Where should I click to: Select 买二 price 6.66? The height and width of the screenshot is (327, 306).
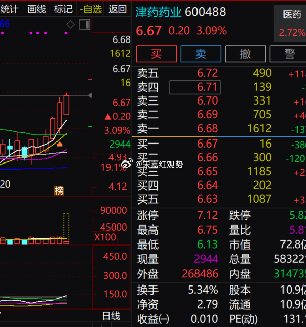click(208, 158)
